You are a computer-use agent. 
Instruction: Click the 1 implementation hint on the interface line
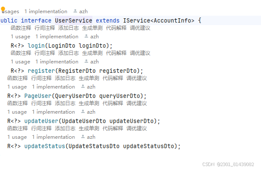coord(46,11)
